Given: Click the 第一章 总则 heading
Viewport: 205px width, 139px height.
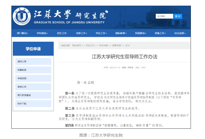Looking at the screenshot, I should point(85,82).
